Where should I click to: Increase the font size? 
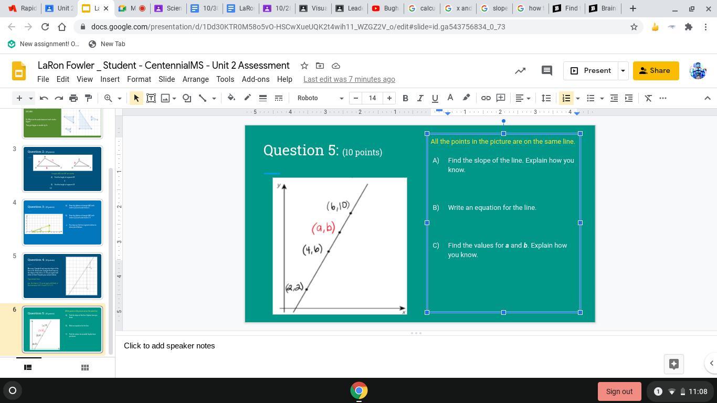coord(389,98)
